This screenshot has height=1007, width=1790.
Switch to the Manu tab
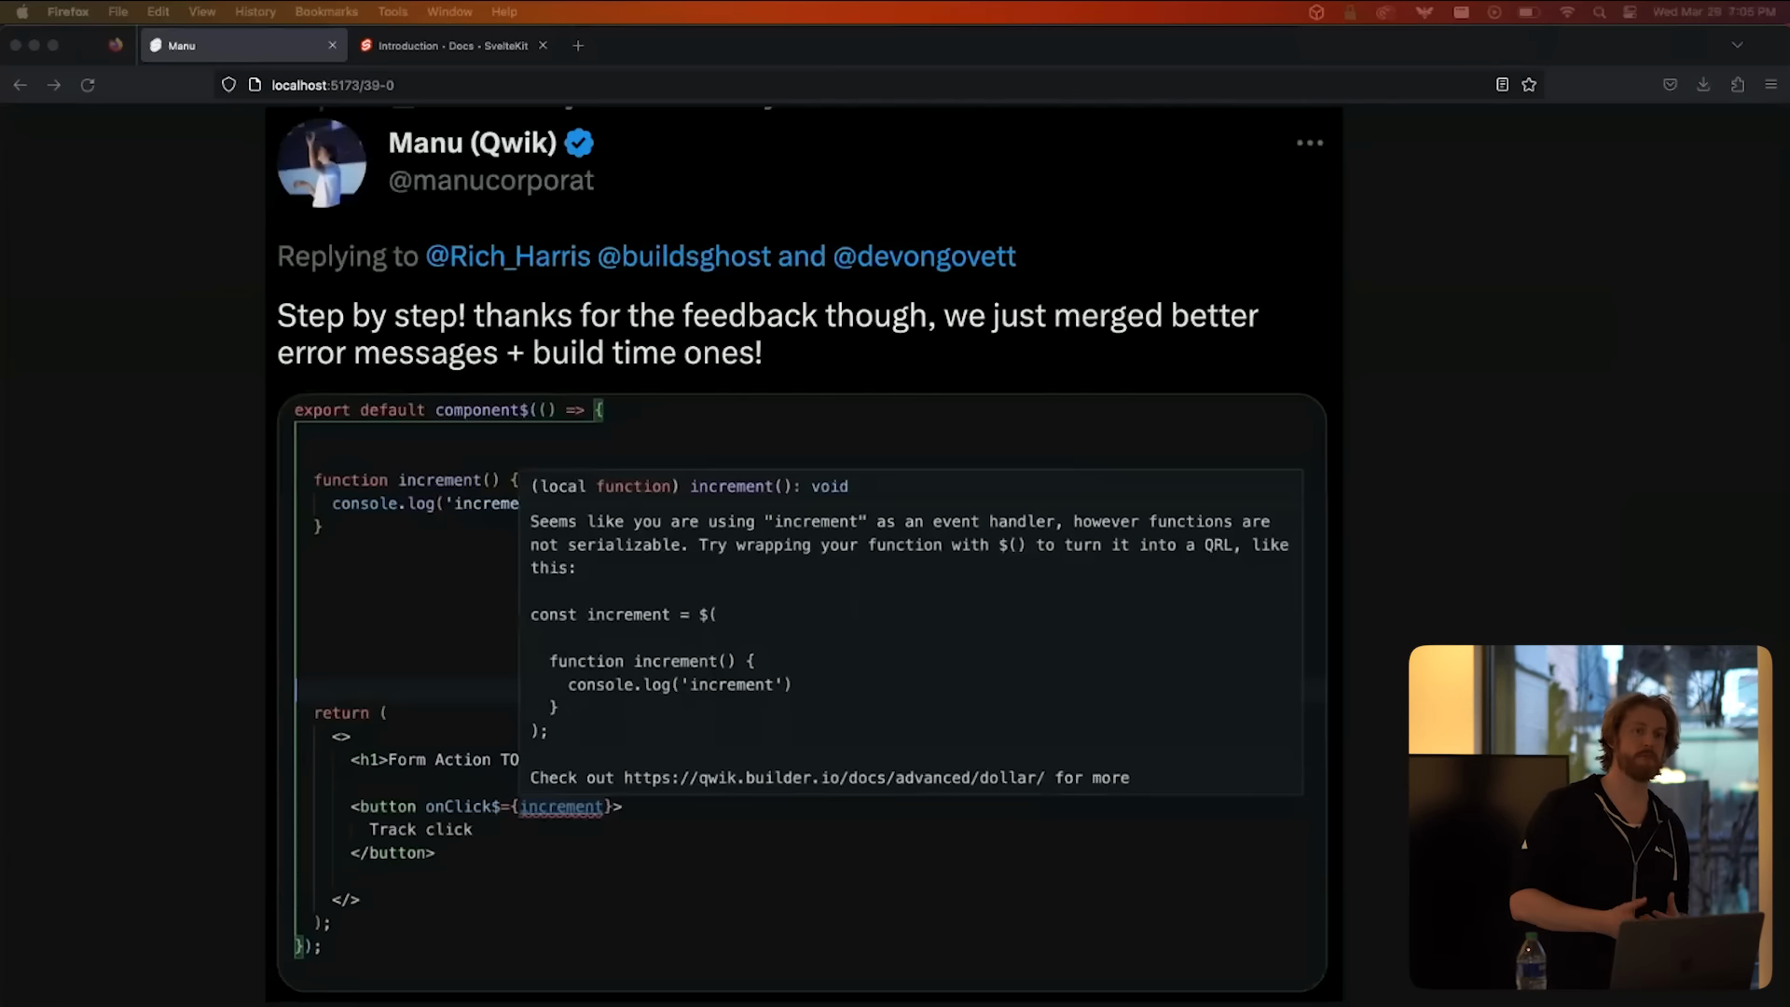(x=243, y=46)
